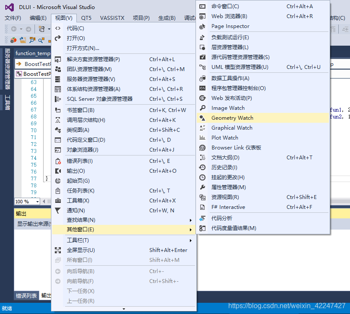Image resolution: width=350 pixels, height=314 pixels.
Task: Click the Server Explorer icon (服务器资源管理器)
Action: tap(58, 79)
